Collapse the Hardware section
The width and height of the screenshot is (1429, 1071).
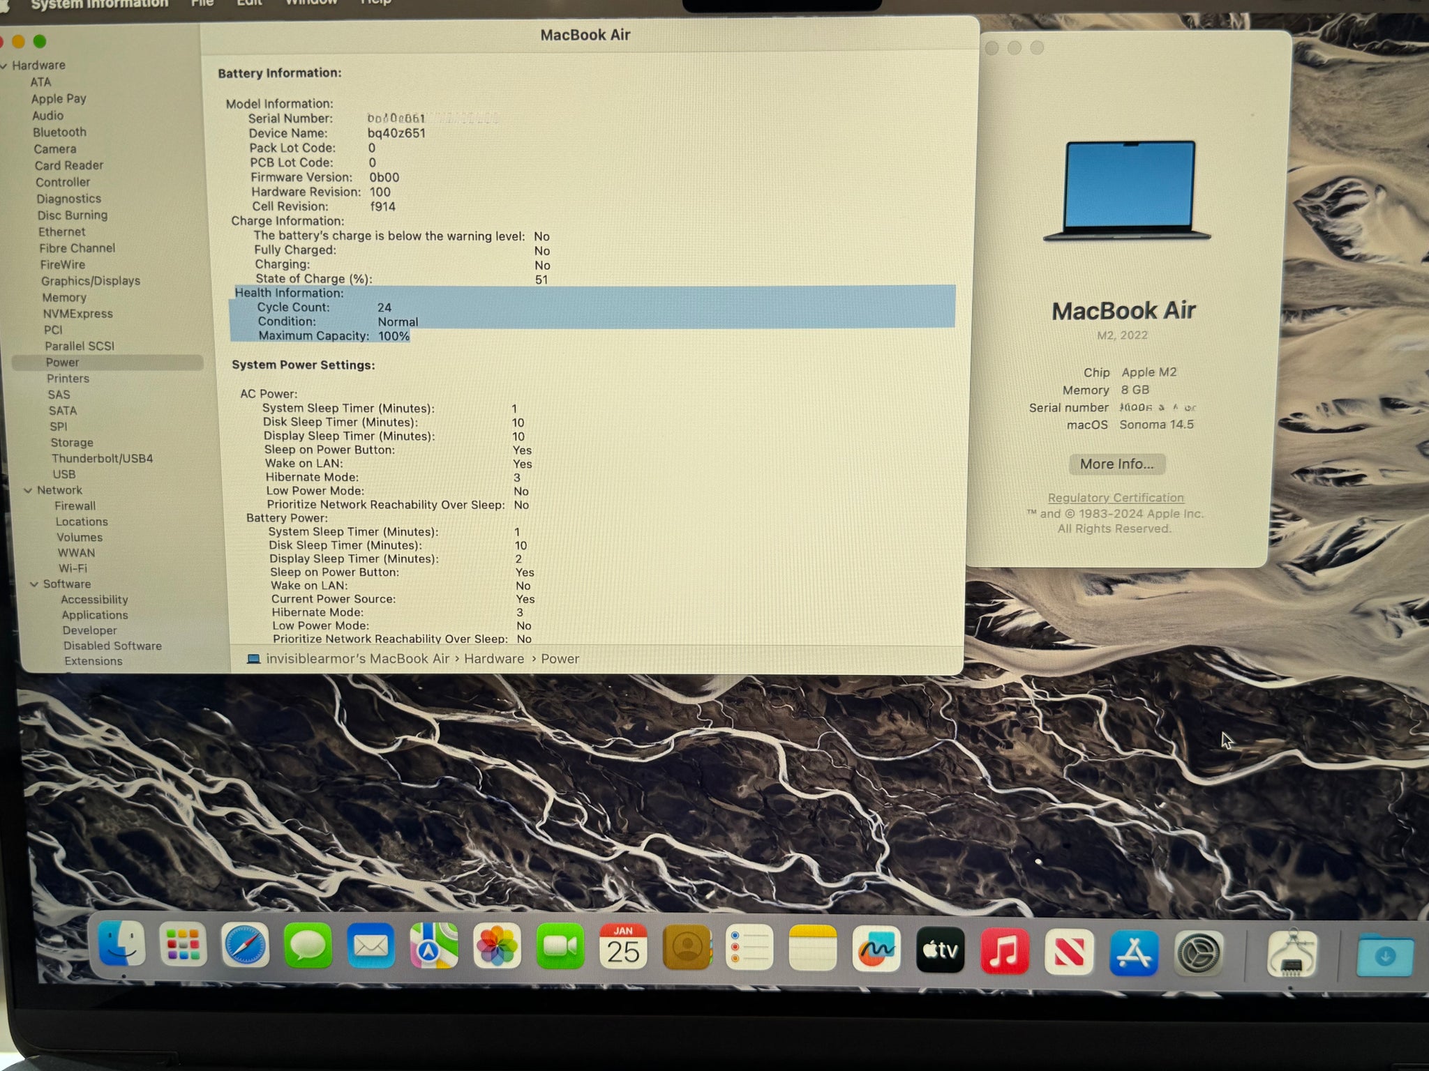click(4, 66)
